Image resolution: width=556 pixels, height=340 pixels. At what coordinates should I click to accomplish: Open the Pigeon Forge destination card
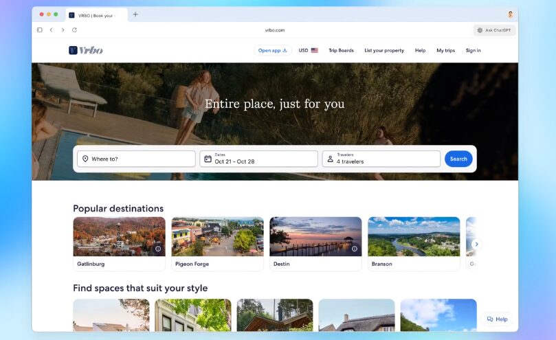point(217,244)
